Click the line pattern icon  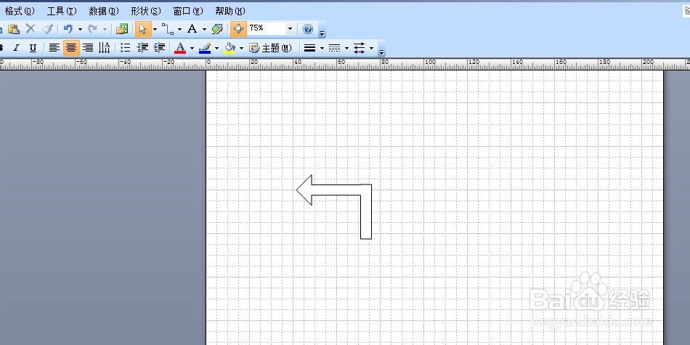pyautogui.click(x=335, y=48)
